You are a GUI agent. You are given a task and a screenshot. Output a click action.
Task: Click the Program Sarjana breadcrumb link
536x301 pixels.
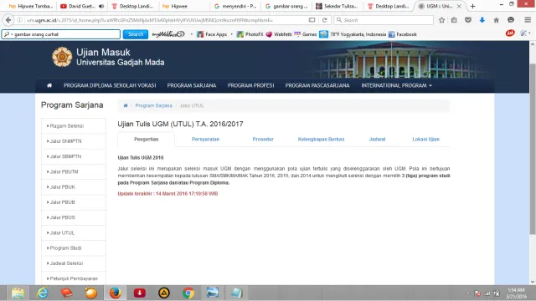click(x=153, y=105)
